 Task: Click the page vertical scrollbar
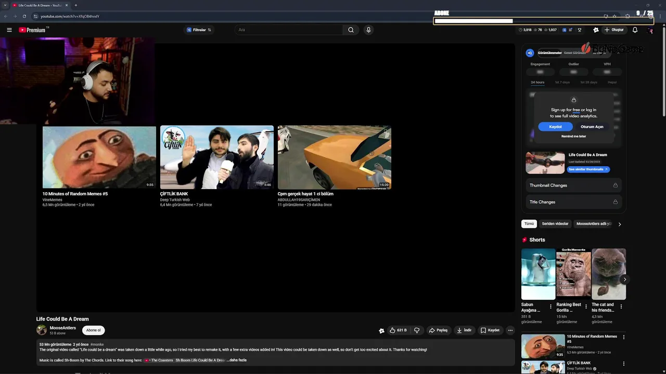[663, 73]
